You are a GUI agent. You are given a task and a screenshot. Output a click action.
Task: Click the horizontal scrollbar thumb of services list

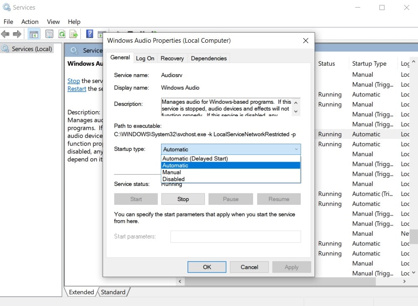pyautogui.click(x=280, y=281)
